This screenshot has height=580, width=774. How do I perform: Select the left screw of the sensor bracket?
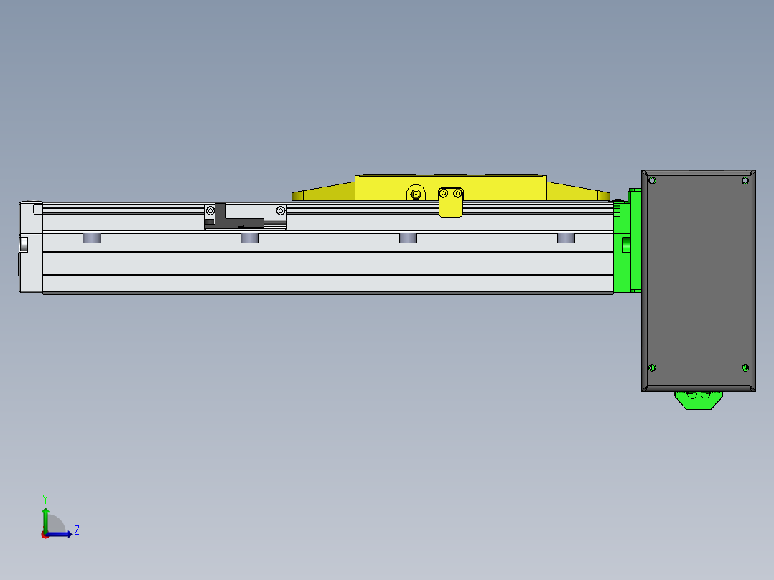(210, 211)
